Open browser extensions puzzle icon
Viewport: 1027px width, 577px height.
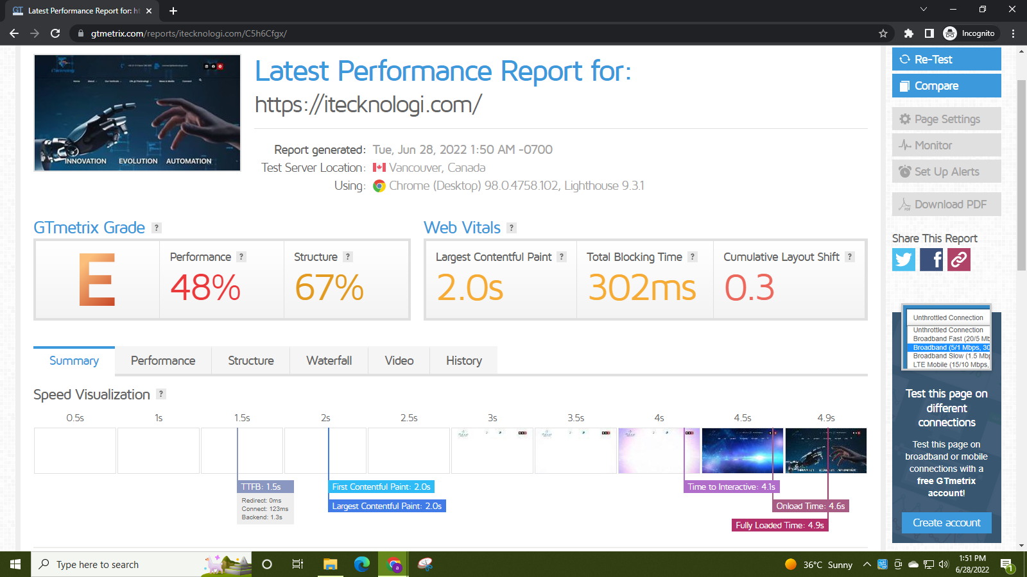pyautogui.click(x=908, y=33)
